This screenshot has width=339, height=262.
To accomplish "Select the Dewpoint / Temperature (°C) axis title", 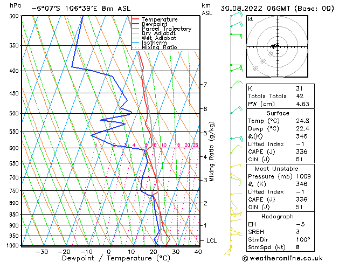I will tap(116, 258).
